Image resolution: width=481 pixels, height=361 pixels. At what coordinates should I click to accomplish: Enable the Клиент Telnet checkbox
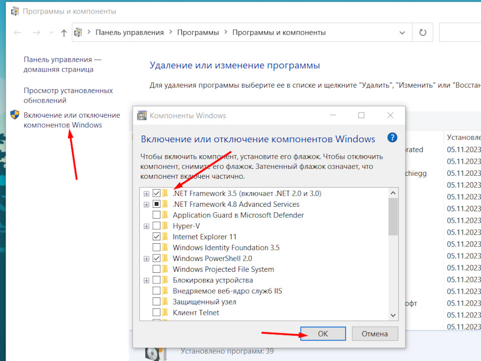(157, 313)
